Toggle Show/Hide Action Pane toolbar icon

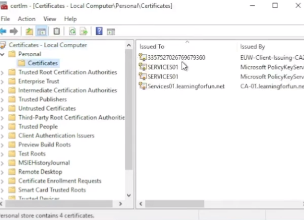click(111, 32)
